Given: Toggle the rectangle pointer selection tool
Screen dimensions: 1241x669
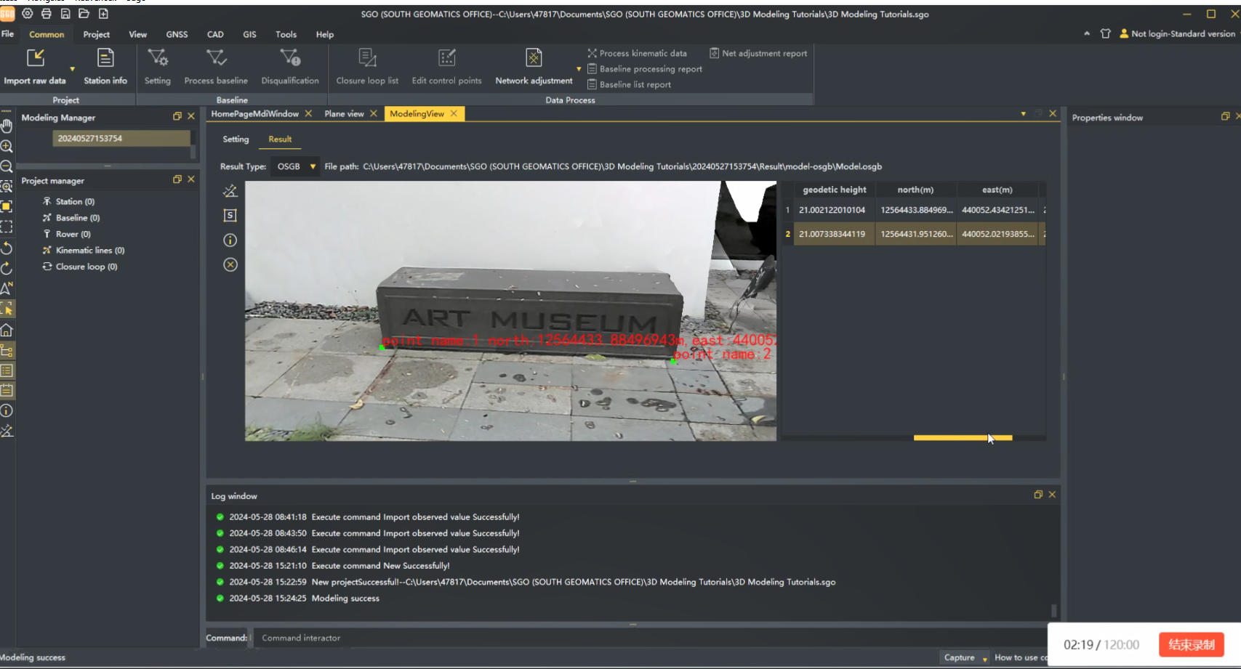Looking at the screenshot, I should (7, 309).
